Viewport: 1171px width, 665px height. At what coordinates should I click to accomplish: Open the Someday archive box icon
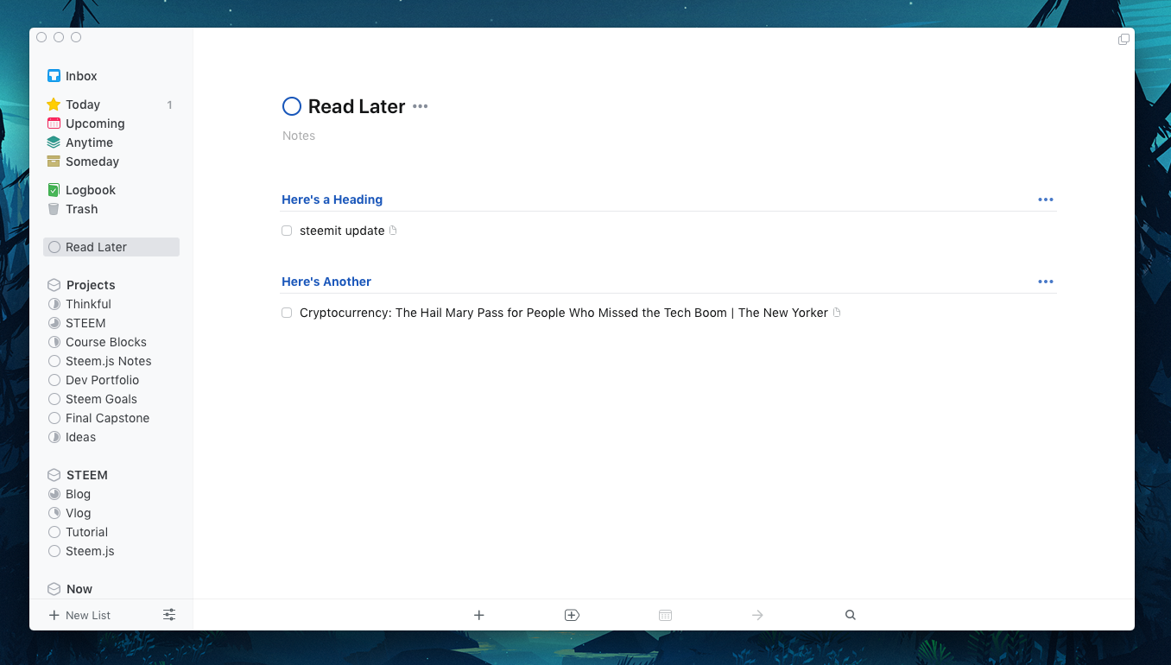[54, 161]
